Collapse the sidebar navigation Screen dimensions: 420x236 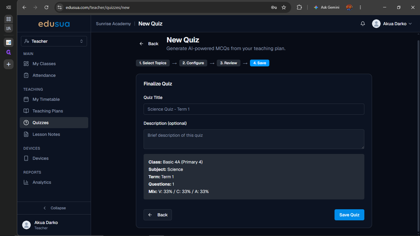tap(54, 208)
